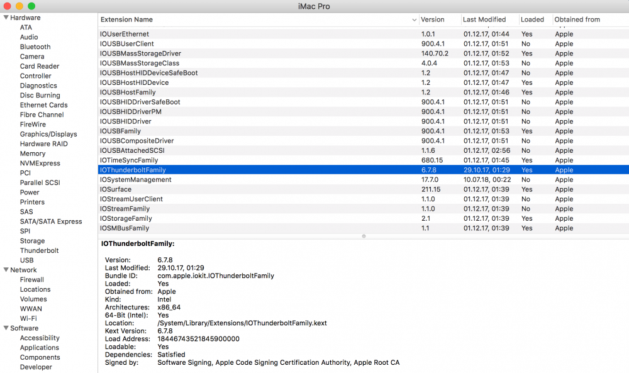
Task: Select Power in the sidebar
Action: (x=30, y=192)
